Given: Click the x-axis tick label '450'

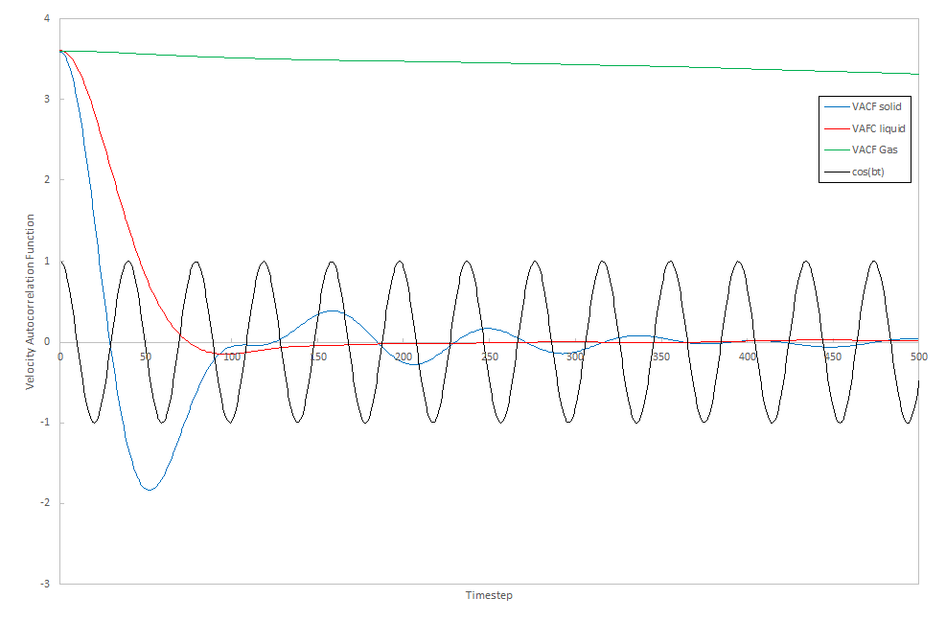Looking at the screenshot, I should pos(833,356).
